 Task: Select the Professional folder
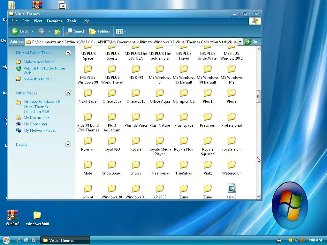(x=232, y=120)
